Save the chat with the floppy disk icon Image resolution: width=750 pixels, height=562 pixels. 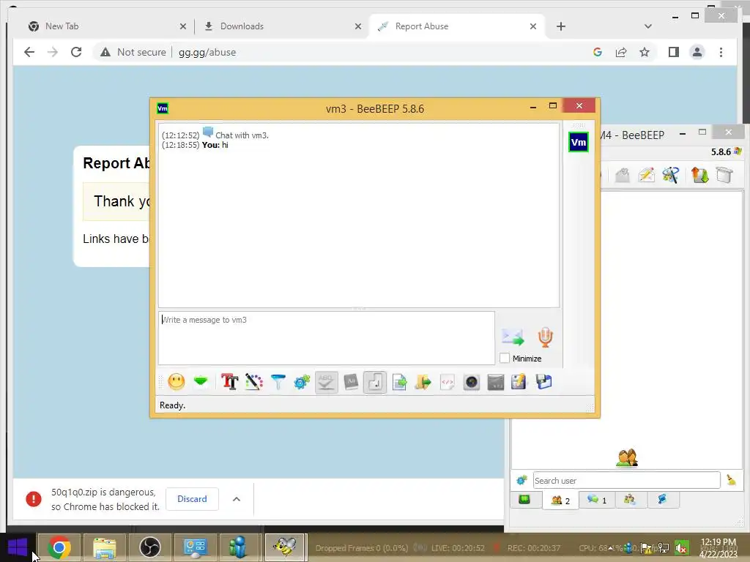coord(544,382)
